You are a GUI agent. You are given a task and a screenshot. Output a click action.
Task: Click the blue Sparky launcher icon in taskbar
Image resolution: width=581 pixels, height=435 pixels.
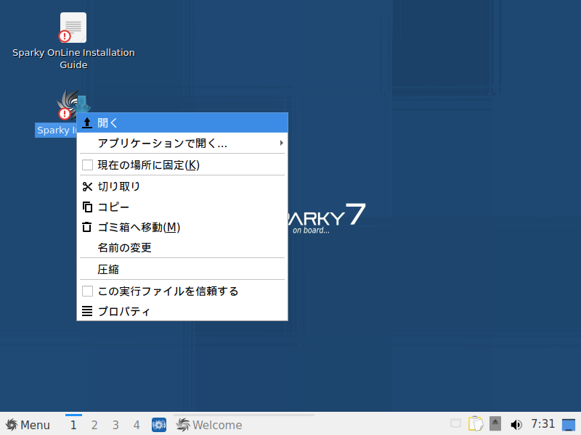pyautogui.click(x=159, y=425)
